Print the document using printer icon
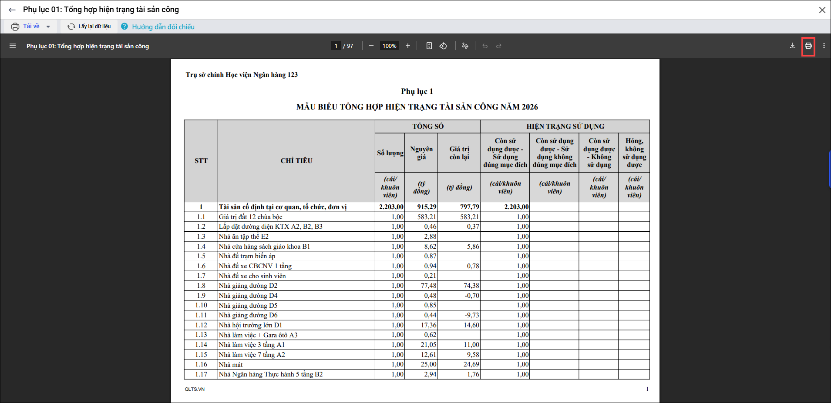This screenshot has width=831, height=403. tap(808, 46)
